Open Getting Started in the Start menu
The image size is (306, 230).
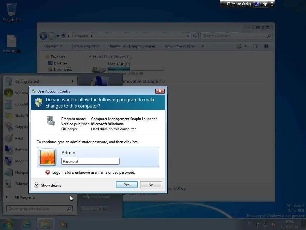[x=40, y=81]
